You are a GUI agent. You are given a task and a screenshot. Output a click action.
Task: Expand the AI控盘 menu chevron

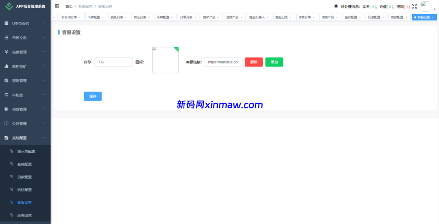44,95
